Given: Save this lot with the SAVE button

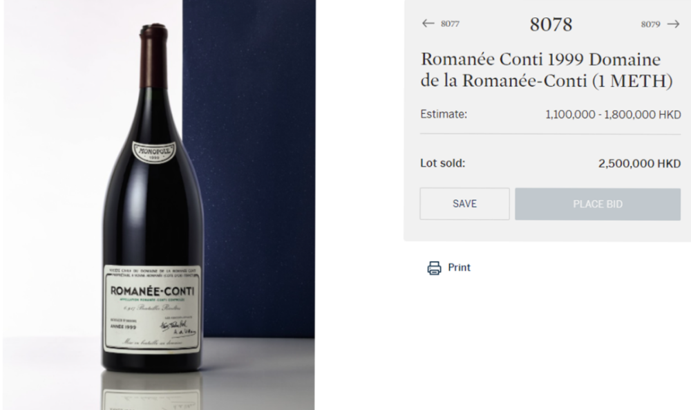Looking at the screenshot, I should pos(464,204).
